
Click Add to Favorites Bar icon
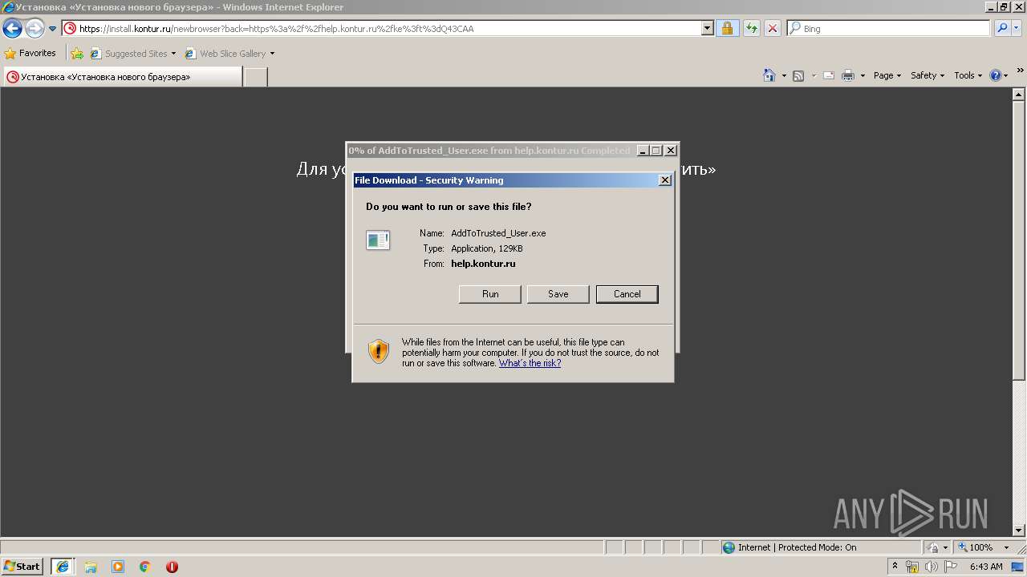tap(77, 54)
